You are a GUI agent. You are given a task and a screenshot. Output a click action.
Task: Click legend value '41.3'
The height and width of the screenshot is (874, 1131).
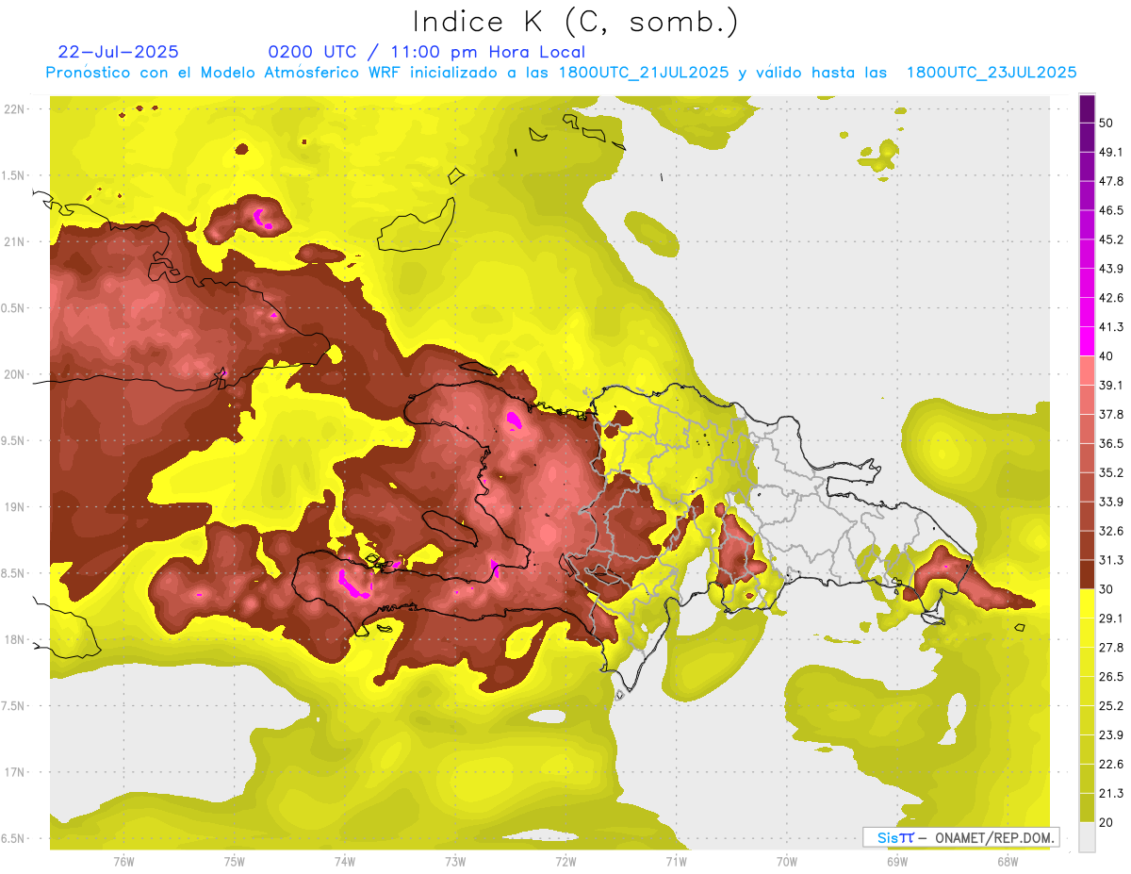1110,327
